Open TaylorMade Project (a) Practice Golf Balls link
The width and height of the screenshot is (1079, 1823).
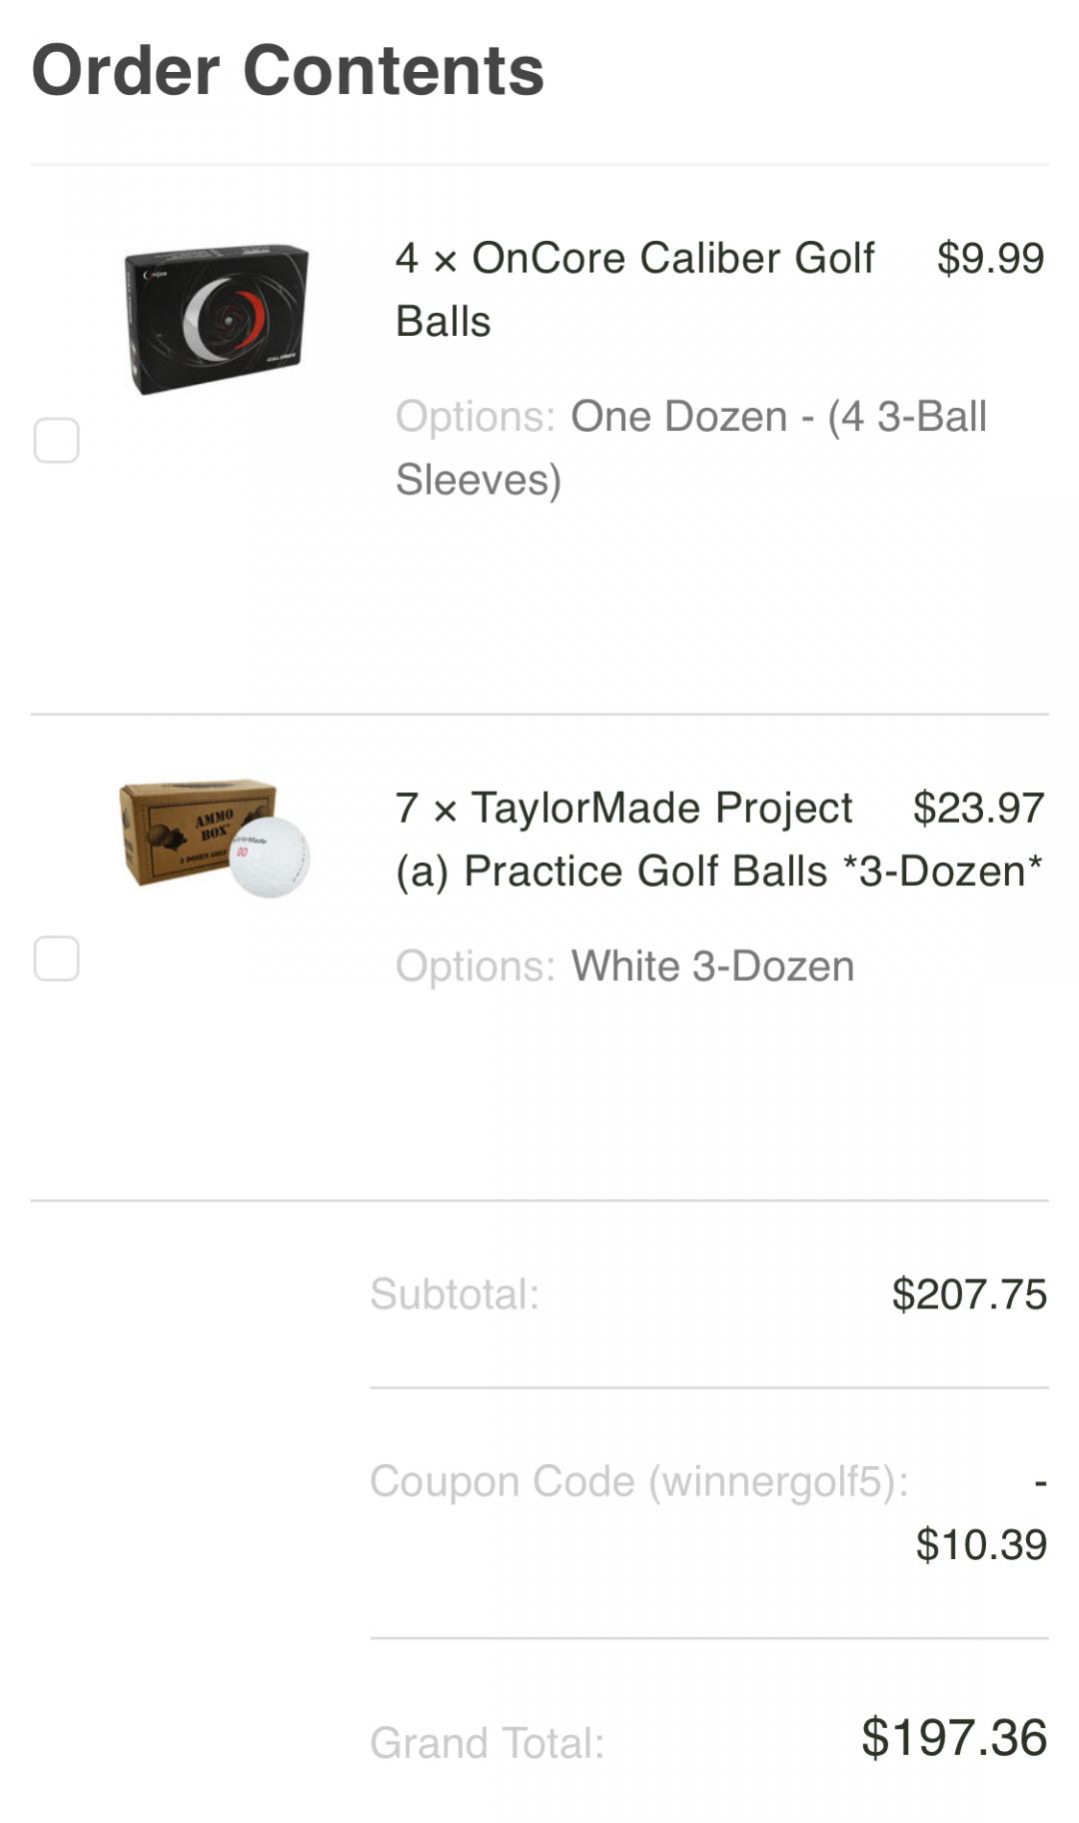coord(718,840)
